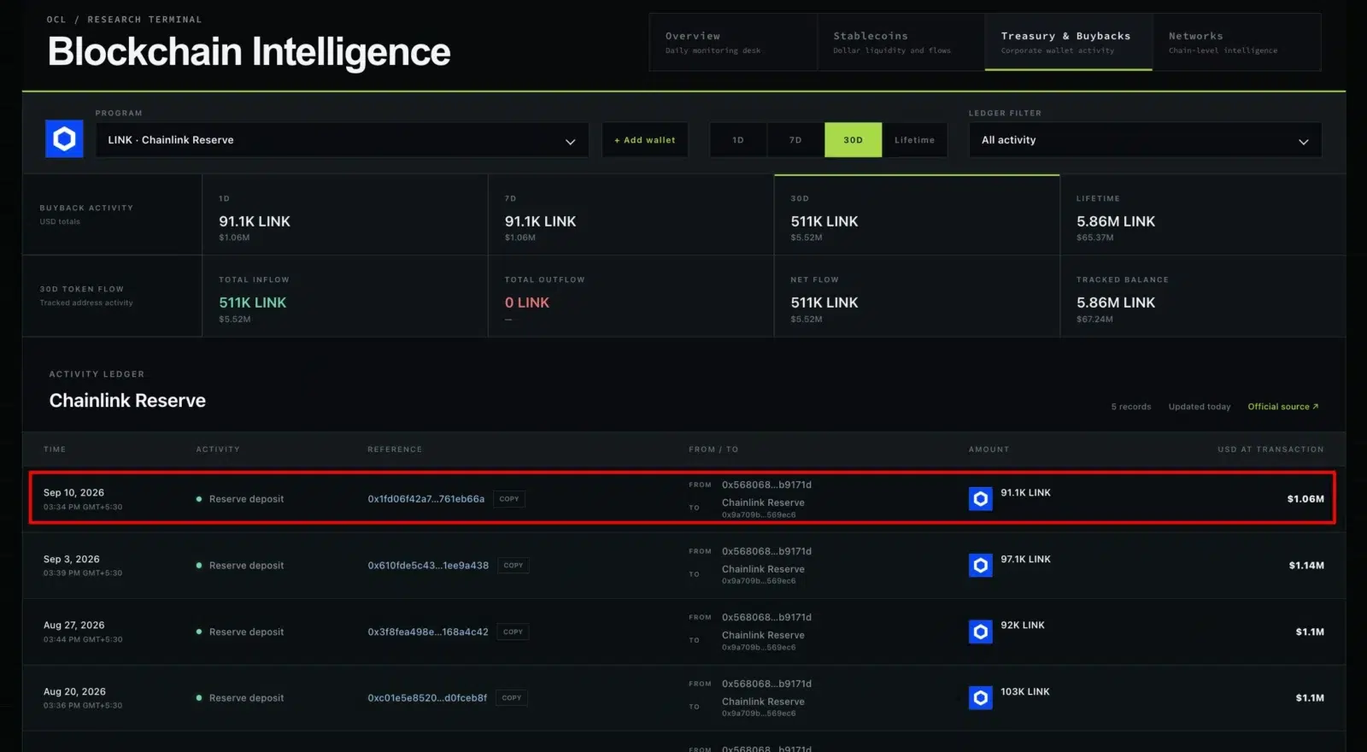Click the Chainlink logo beside the Program selector
This screenshot has width=1367, height=752.
click(64, 139)
